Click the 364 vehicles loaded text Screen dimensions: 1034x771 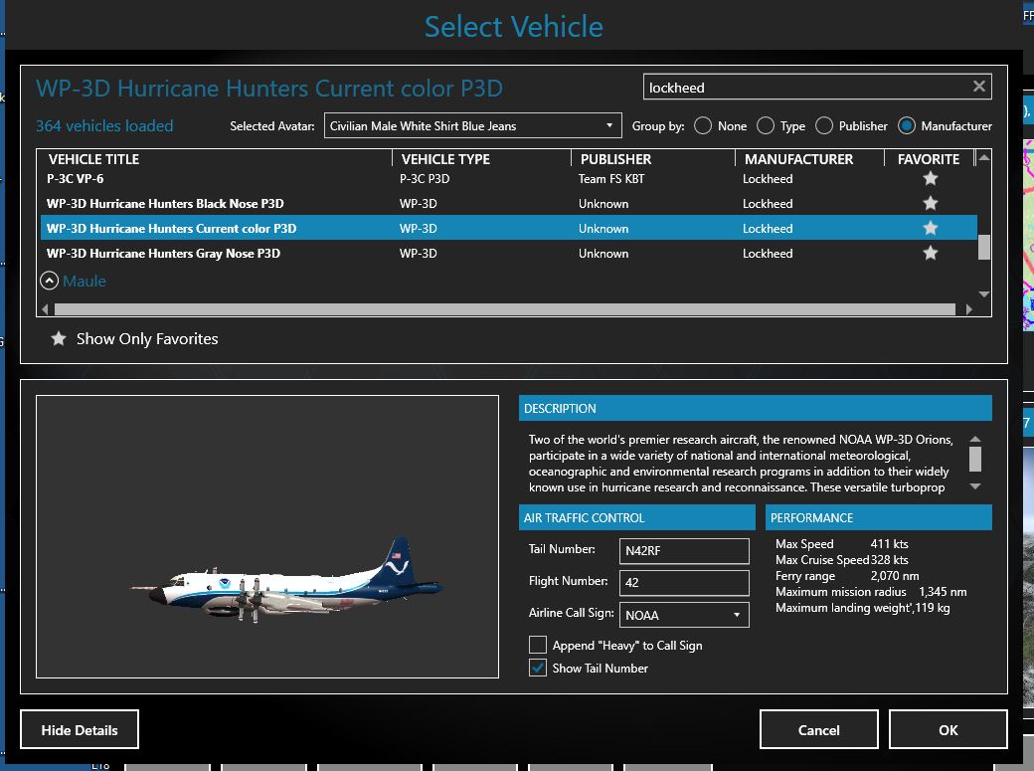coord(104,125)
